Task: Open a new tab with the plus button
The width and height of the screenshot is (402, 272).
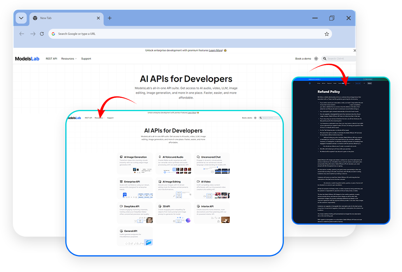Action: [x=110, y=18]
